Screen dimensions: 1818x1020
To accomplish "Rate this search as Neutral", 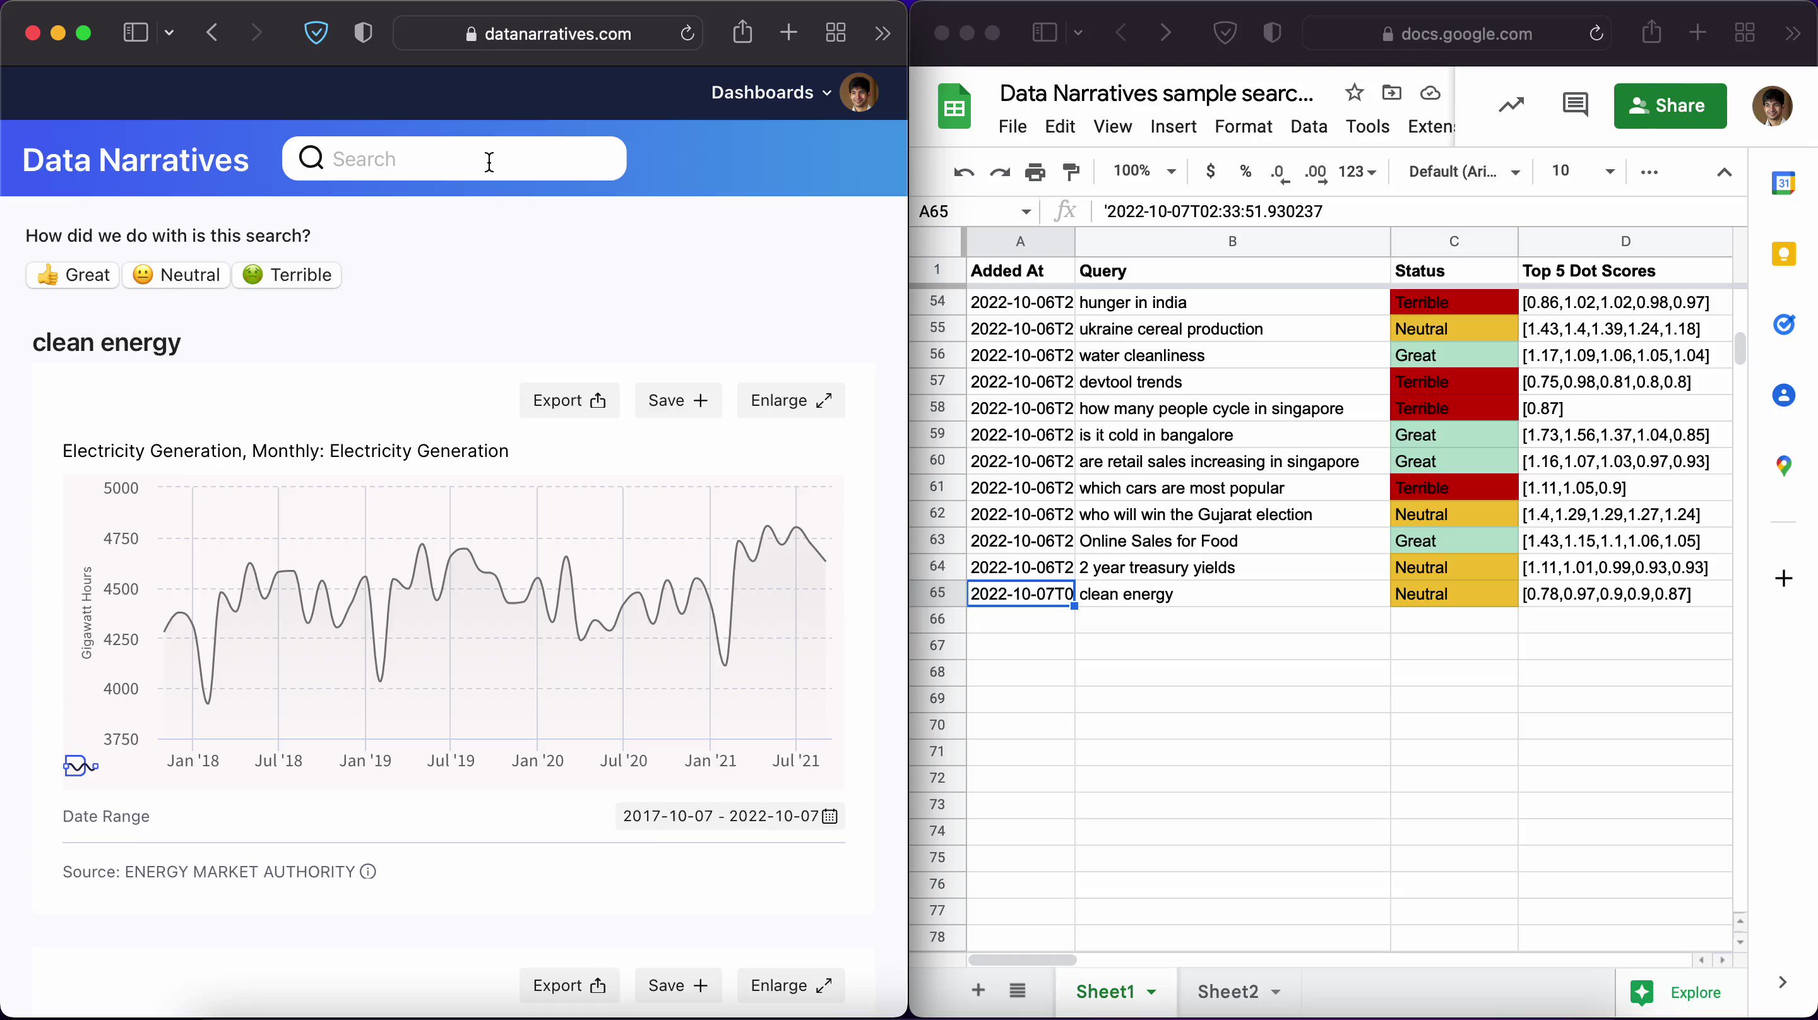I will (177, 275).
